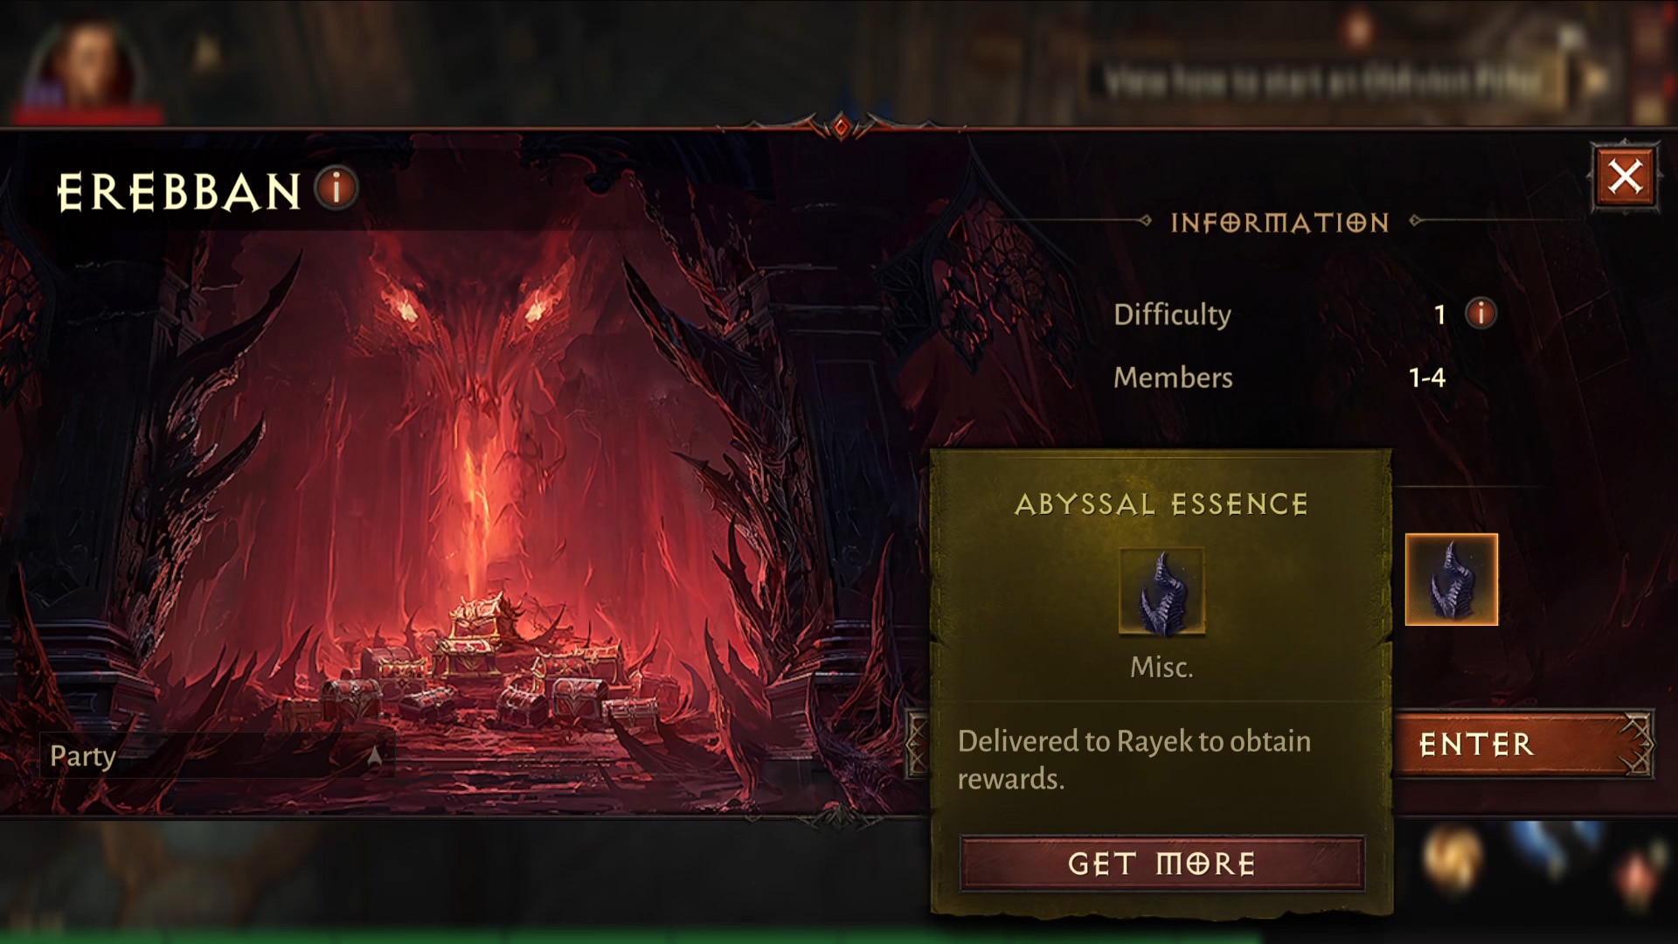Click Abyssal Essence icon inside the tooltip
Viewport: 1678px width, 944px height.
tap(1161, 591)
